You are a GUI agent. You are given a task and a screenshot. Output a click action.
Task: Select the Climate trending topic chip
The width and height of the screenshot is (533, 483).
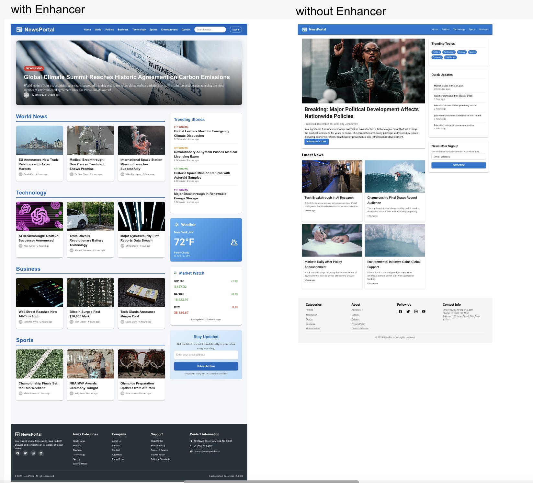tap(462, 52)
